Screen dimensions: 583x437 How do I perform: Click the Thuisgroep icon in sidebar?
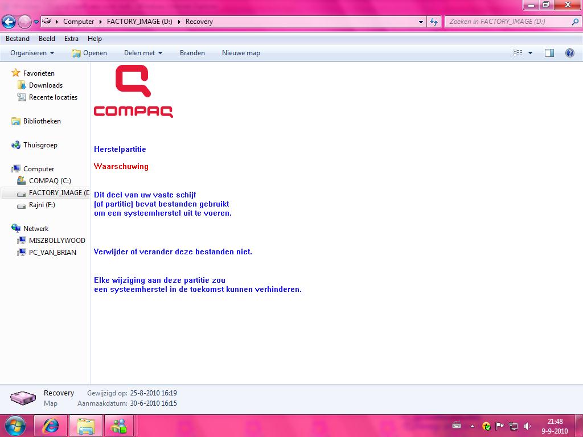(15, 145)
